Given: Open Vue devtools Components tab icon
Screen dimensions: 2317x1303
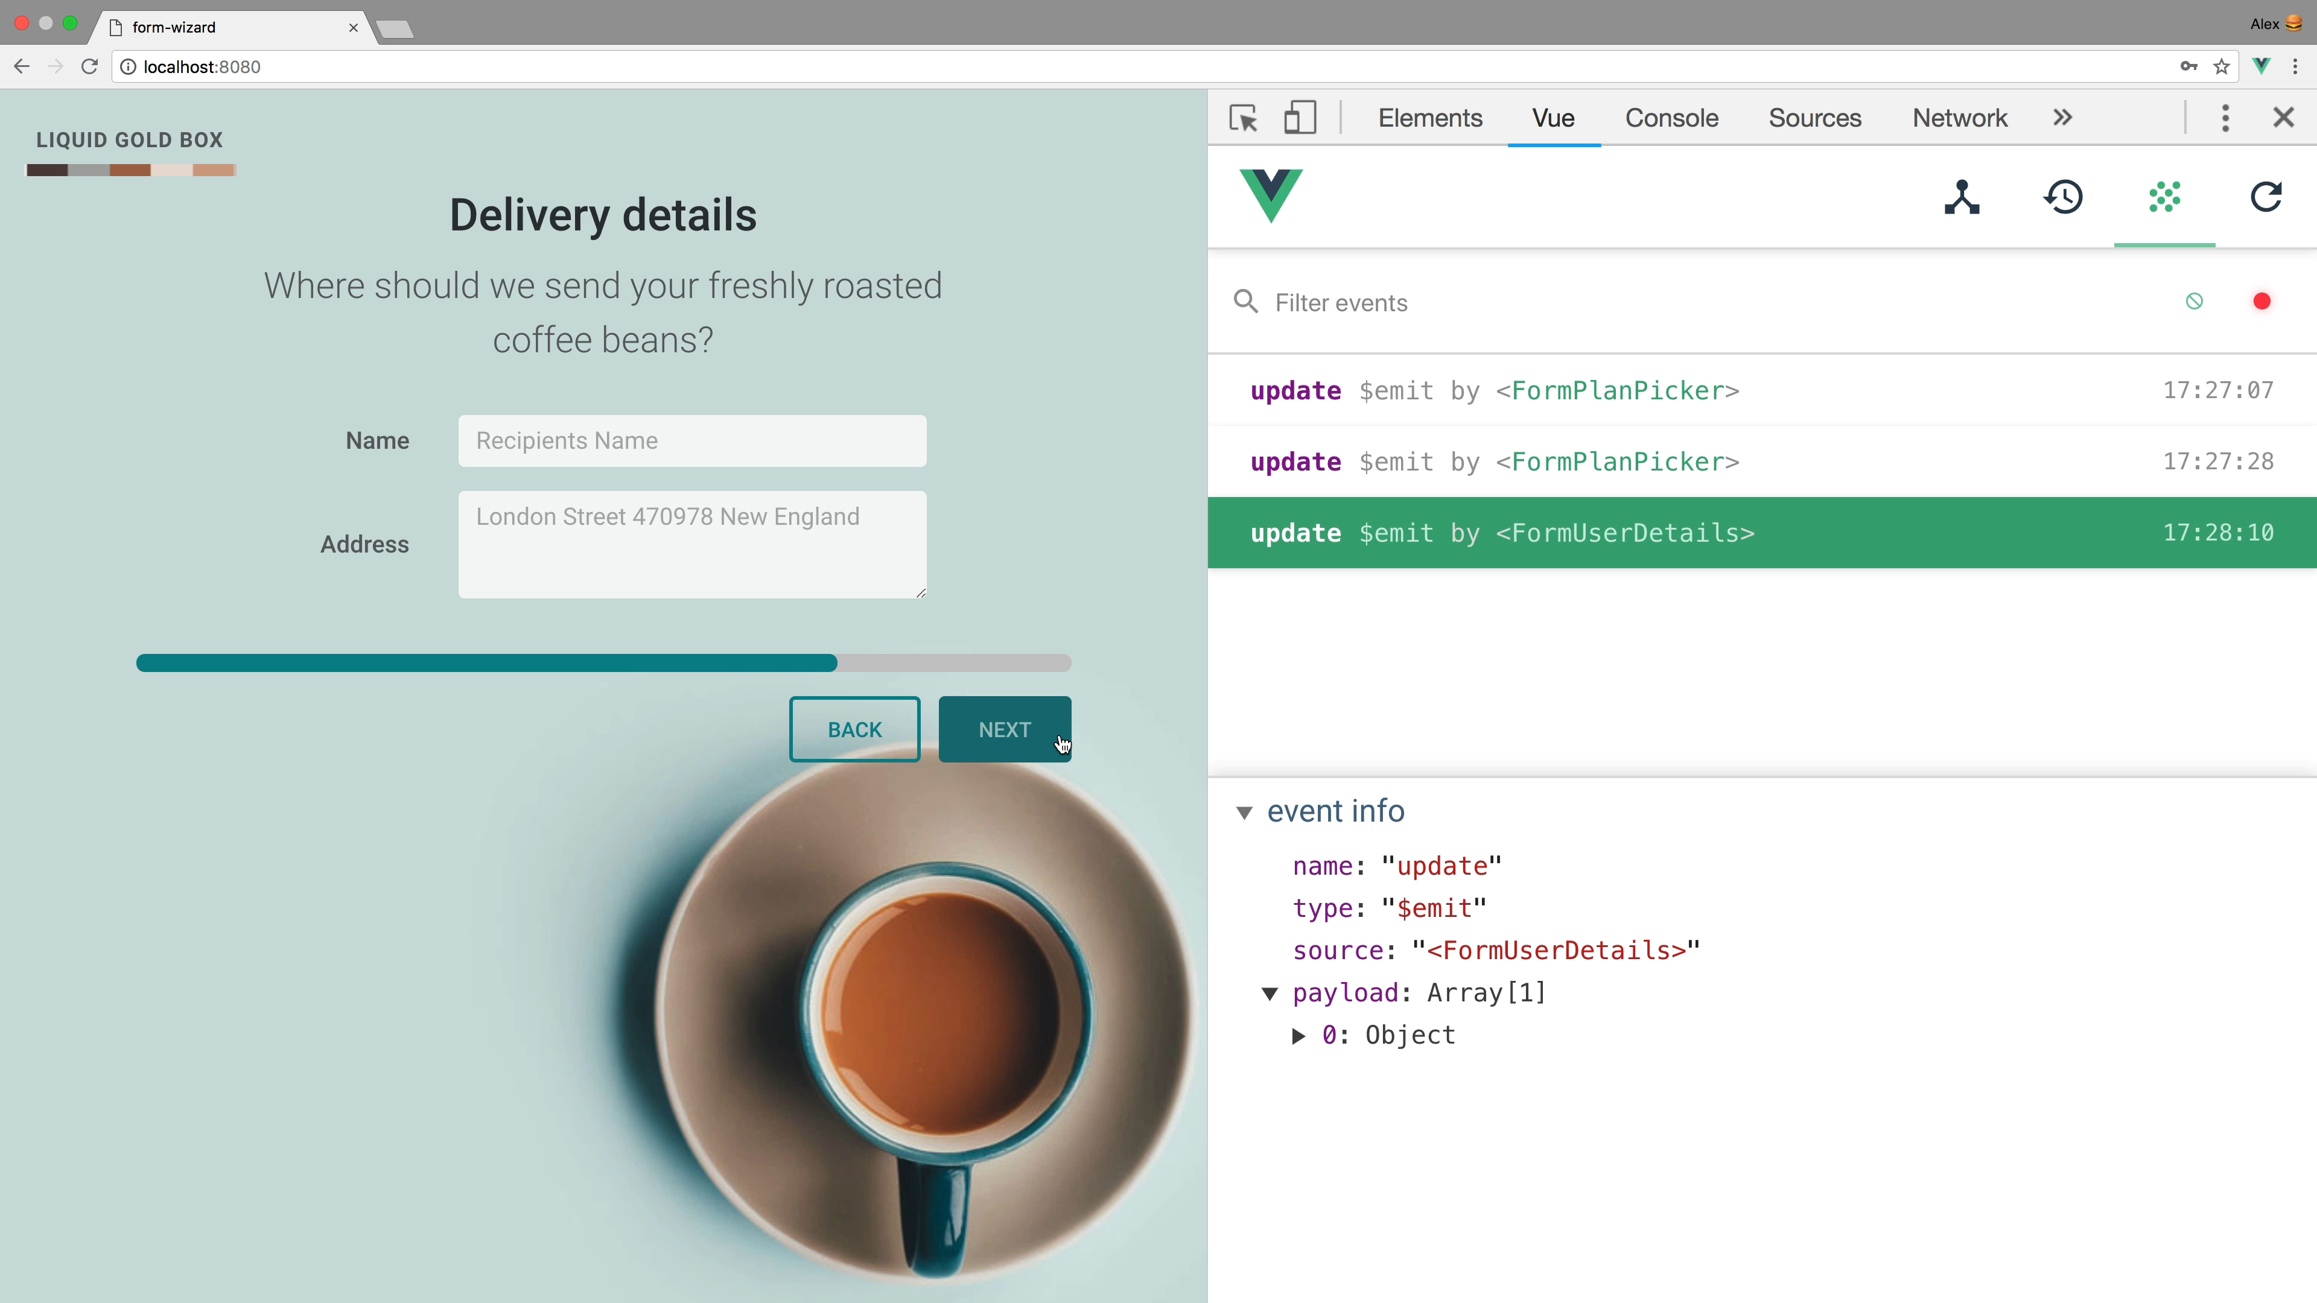Looking at the screenshot, I should pos(1962,197).
